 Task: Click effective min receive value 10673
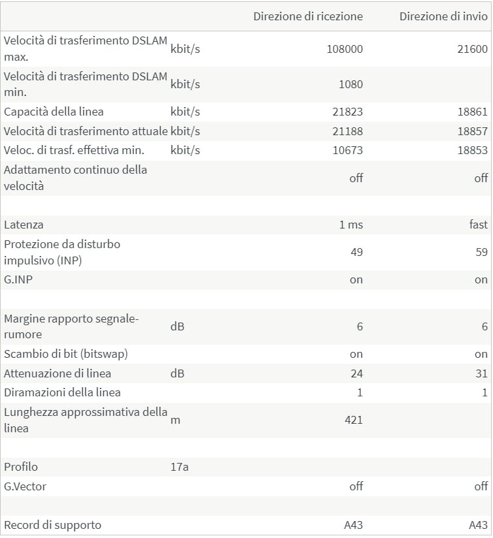[347, 150]
